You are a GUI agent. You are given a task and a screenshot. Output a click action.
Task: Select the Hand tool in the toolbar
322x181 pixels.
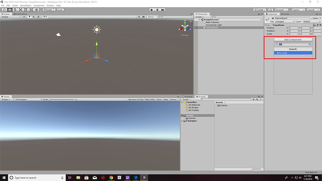coord(4,10)
